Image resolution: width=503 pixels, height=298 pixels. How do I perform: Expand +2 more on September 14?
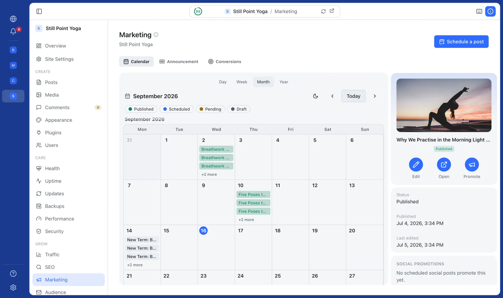(135, 265)
